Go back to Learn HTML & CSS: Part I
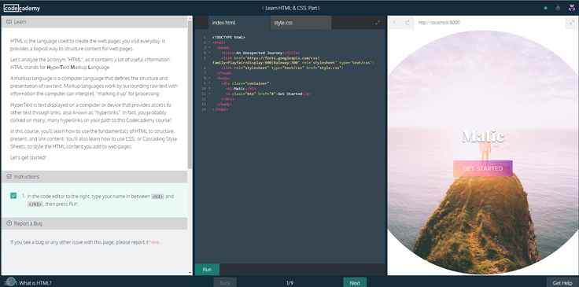 coord(290,8)
